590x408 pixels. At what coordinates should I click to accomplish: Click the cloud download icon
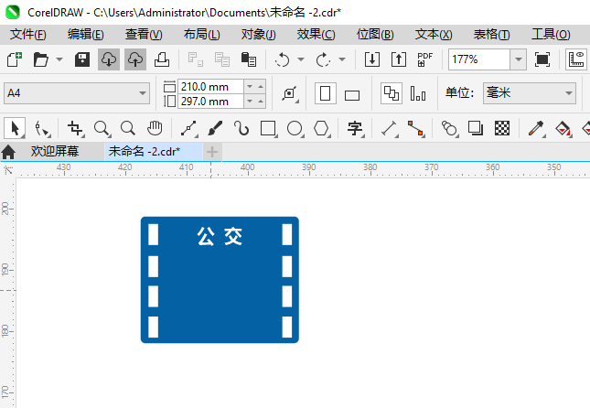pyautogui.click(x=109, y=59)
